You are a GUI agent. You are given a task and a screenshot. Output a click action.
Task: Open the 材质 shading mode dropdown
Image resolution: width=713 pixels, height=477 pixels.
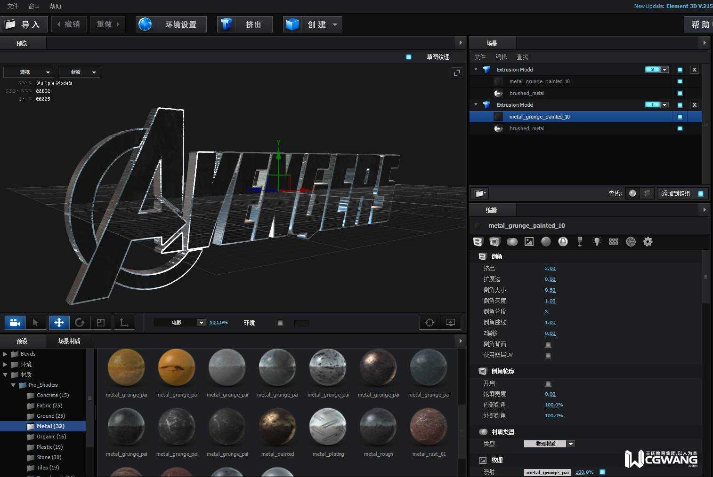(79, 72)
